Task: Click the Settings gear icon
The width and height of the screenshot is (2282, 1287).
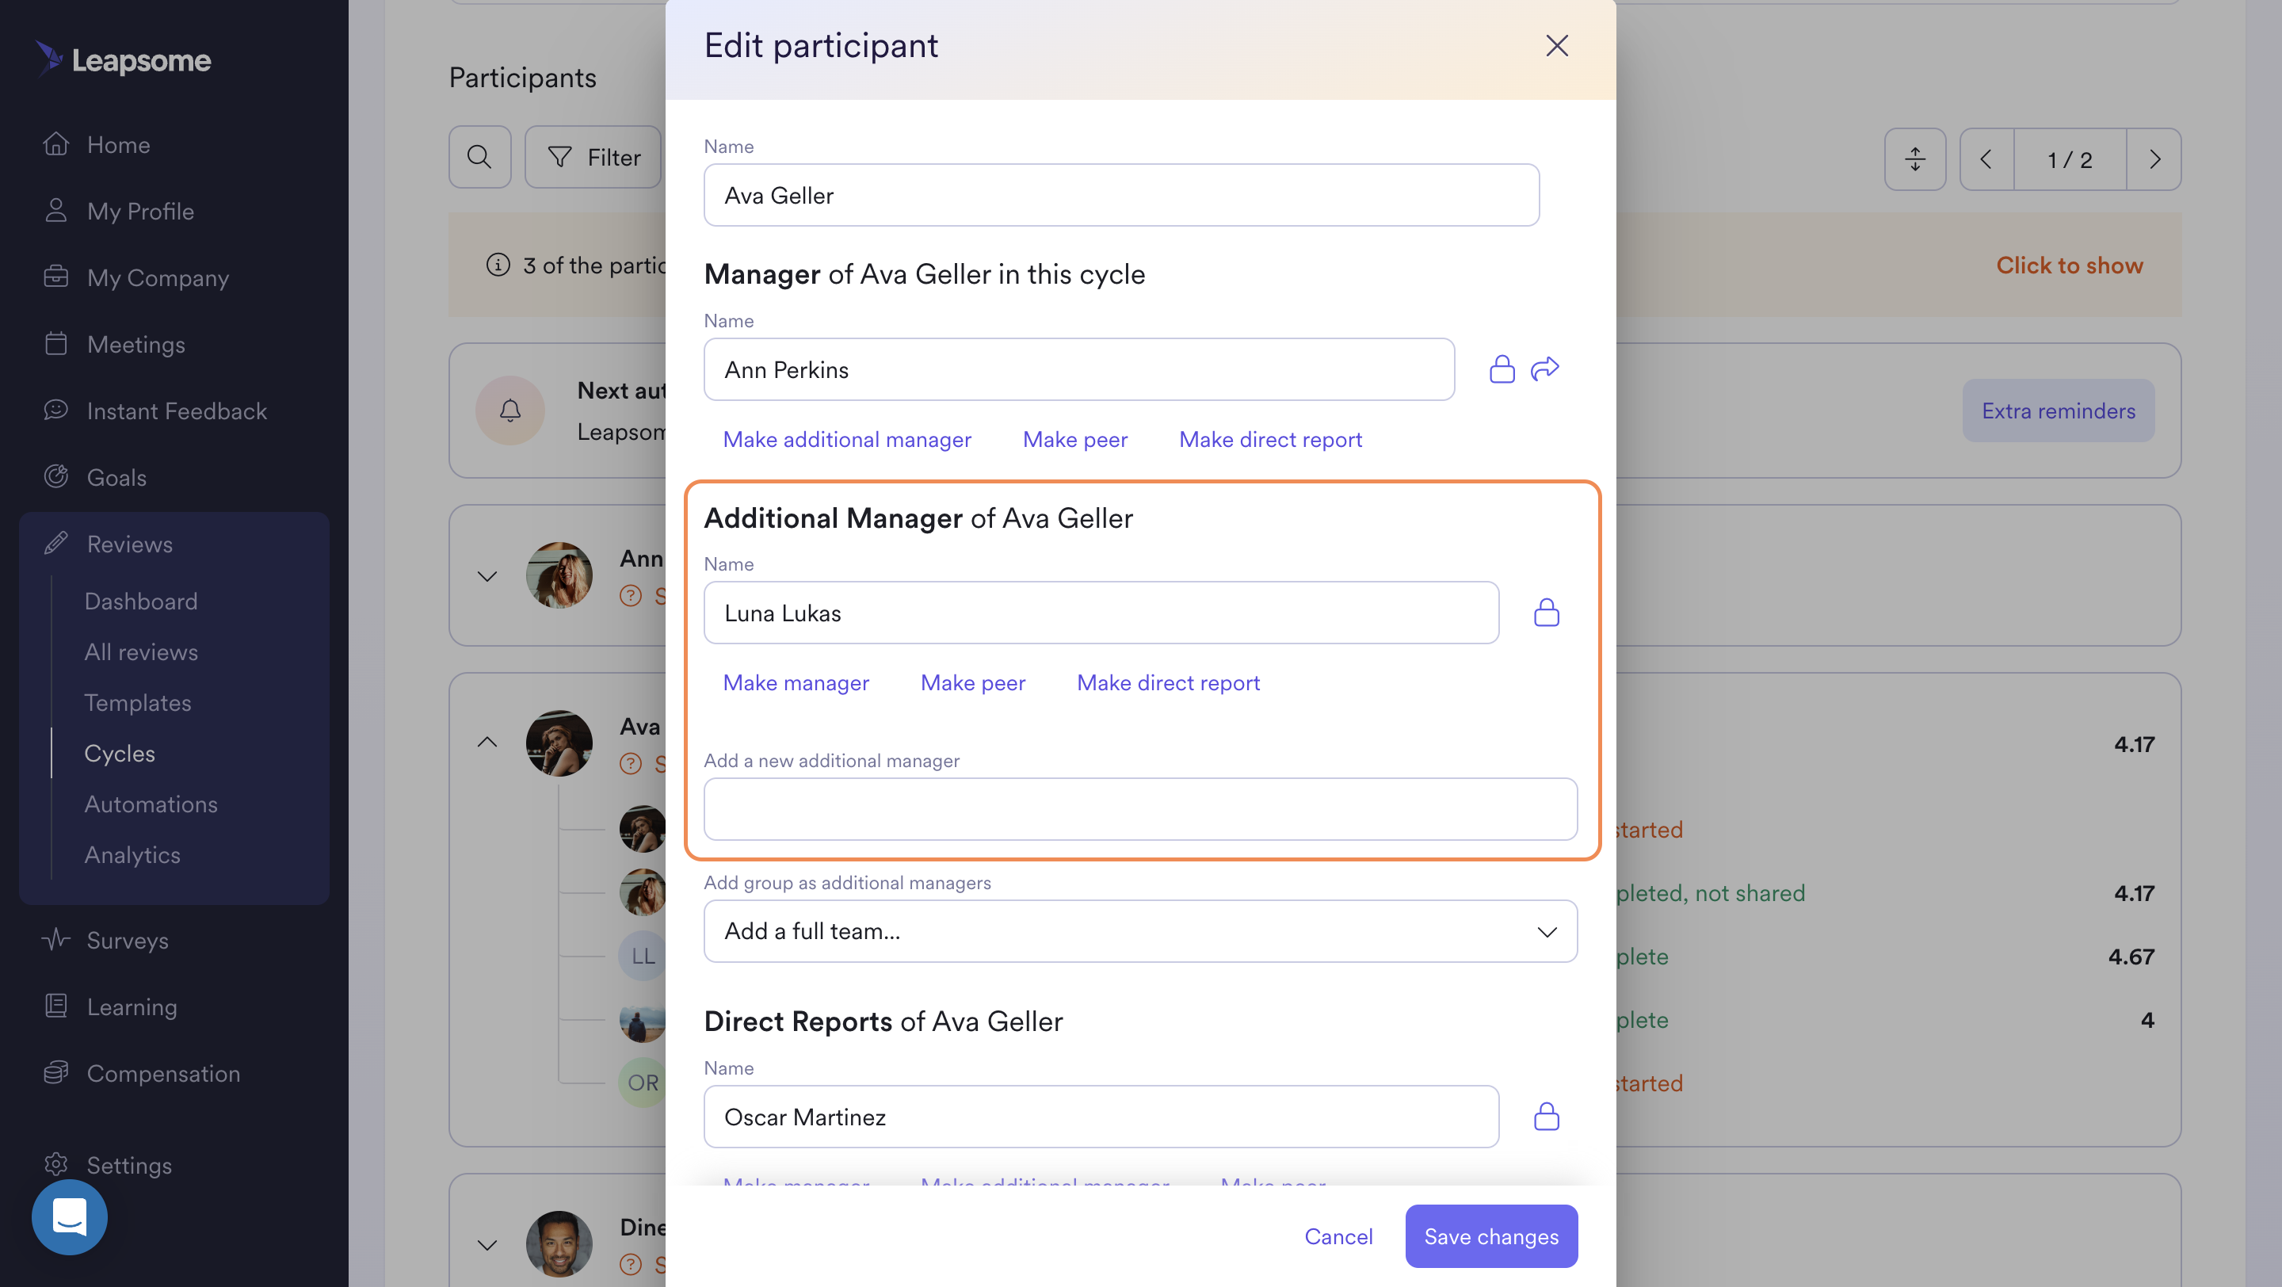Action: coord(55,1163)
